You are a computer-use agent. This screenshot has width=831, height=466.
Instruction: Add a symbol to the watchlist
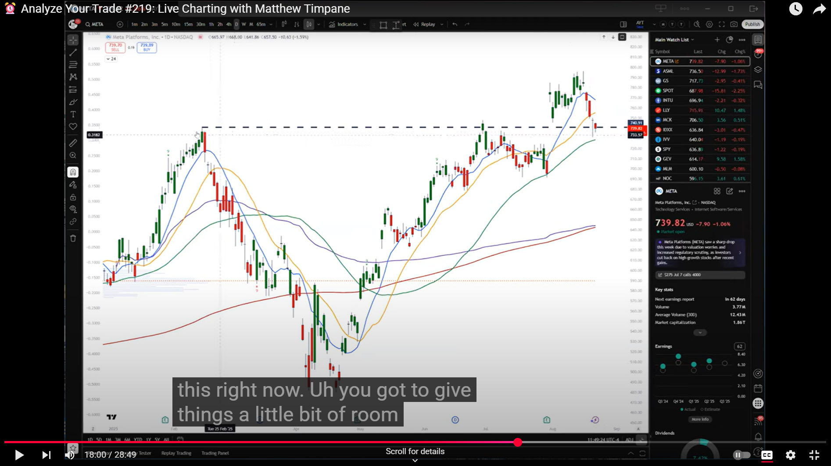(717, 39)
